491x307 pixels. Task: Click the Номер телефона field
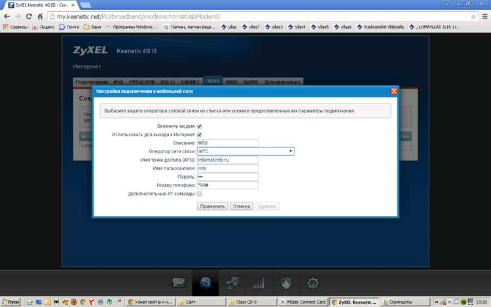tap(228, 185)
